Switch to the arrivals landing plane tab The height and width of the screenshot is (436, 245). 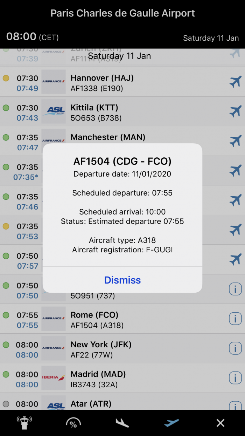click(122, 423)
